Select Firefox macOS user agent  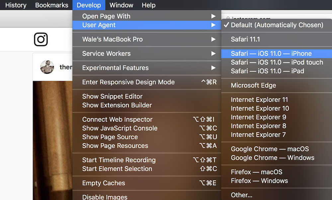(x=277, y=172)
